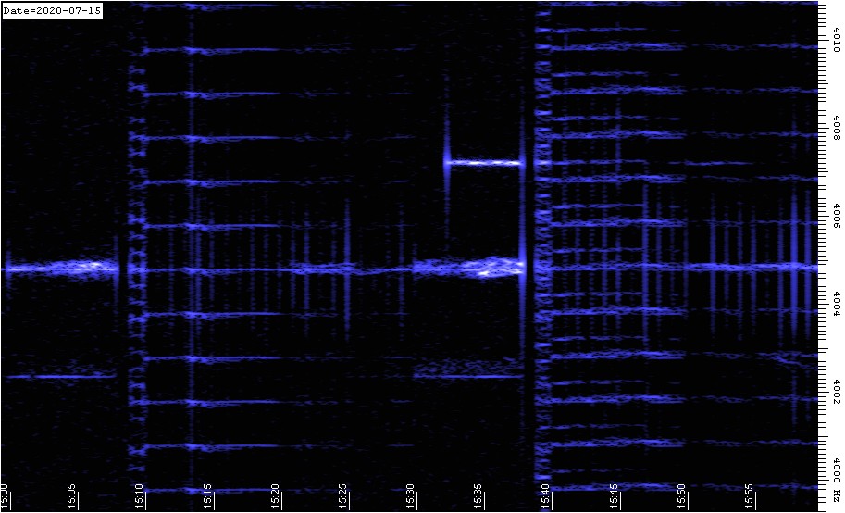Click the 15:10 time axis label

[141, 494]
